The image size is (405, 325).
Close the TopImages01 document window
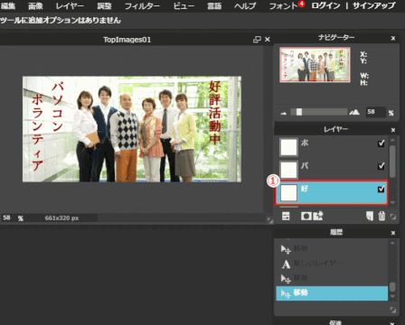pyautogui.click(x=268, y=40)
